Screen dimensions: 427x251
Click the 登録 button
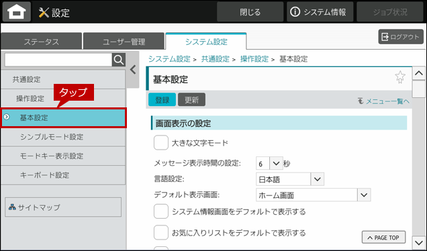pyautogui.click(x=162, y=100)
